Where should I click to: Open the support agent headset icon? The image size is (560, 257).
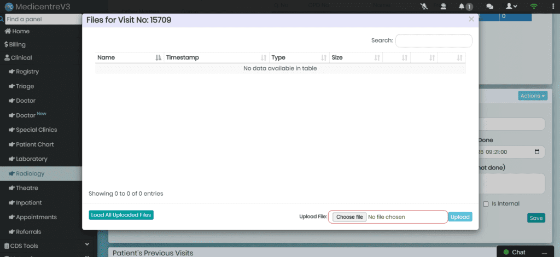443,6
